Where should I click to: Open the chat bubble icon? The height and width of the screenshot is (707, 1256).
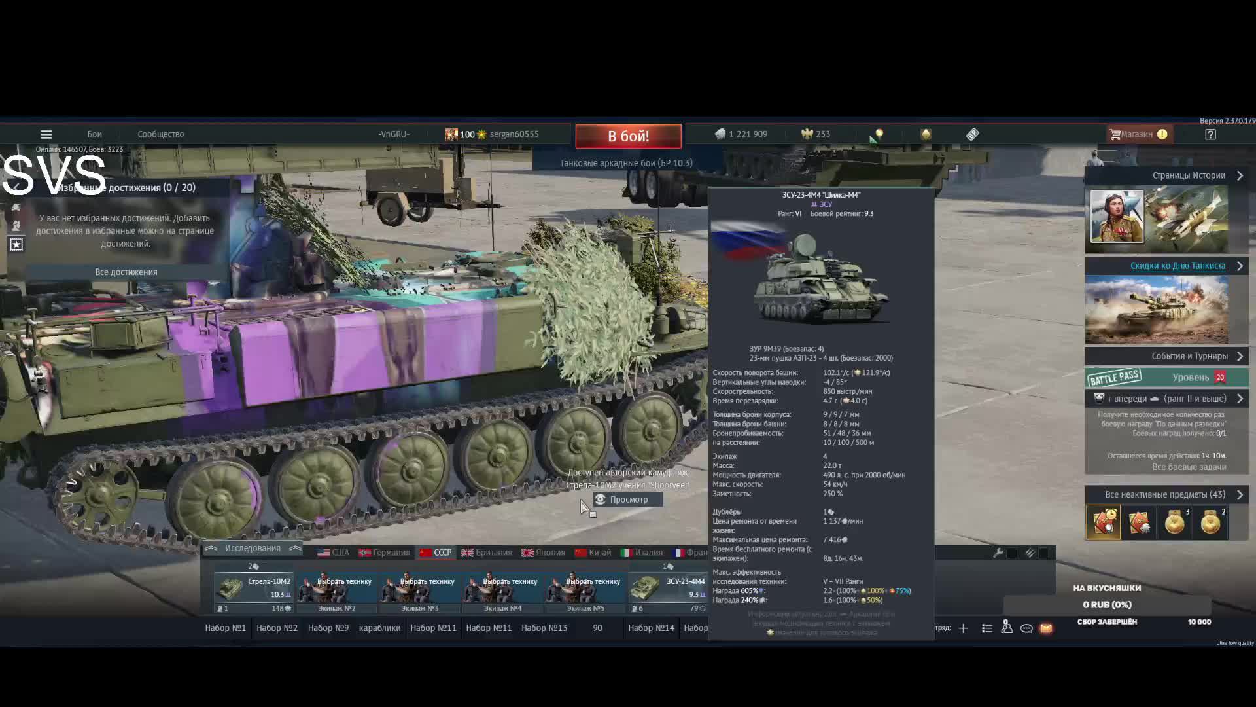[x=1026, y=628]
